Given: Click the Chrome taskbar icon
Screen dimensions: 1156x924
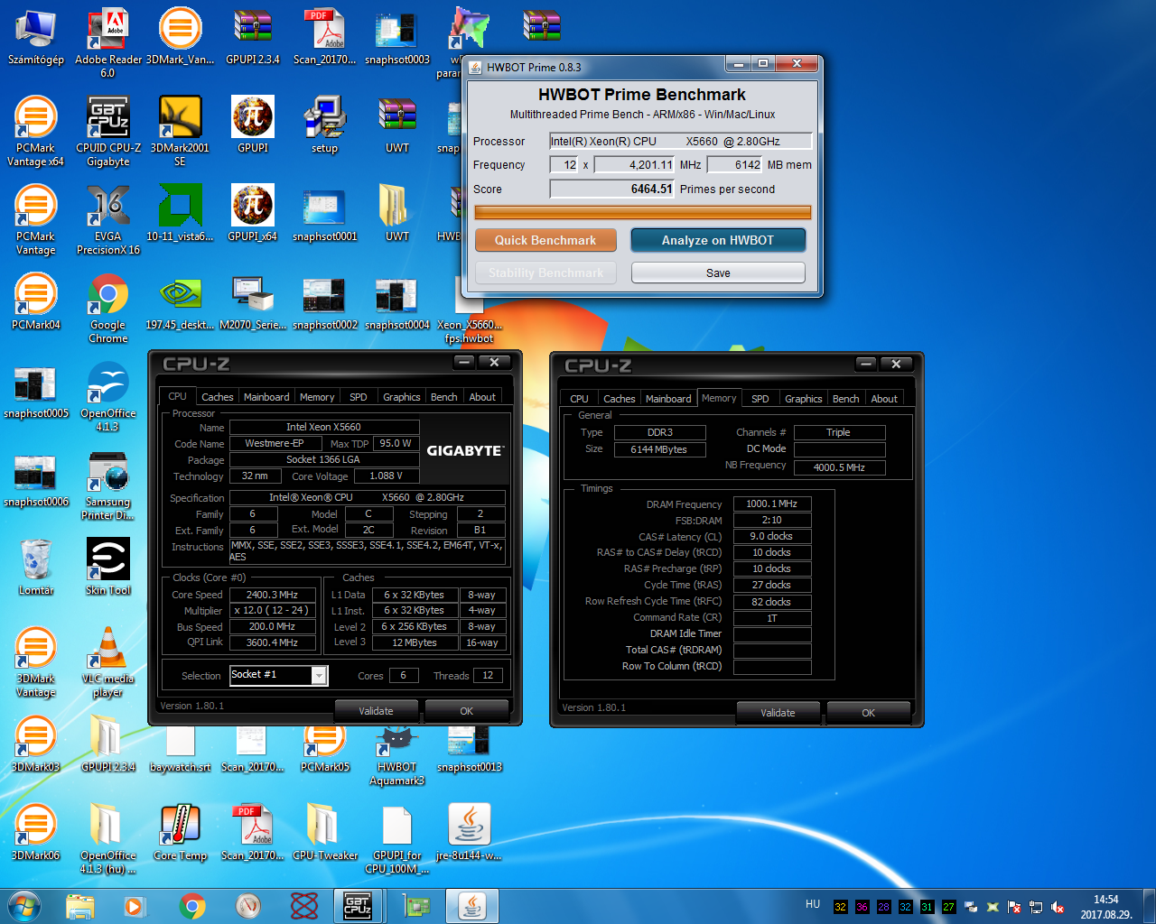Looking at the screenshot, I should pyautogui.click(x=192, y=905).
